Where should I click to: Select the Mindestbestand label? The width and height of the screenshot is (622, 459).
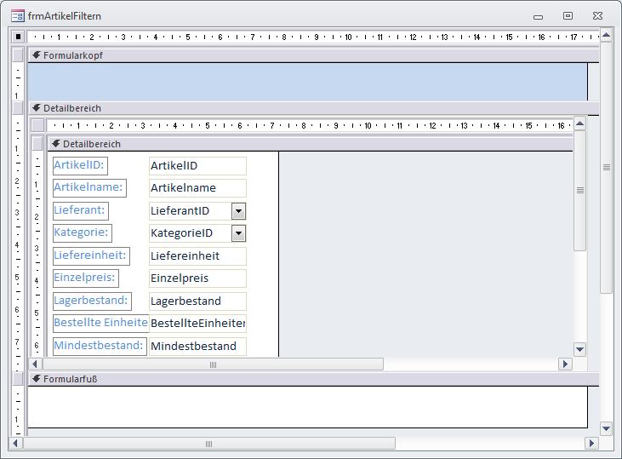pyautogui.click(x=99, y=346)
